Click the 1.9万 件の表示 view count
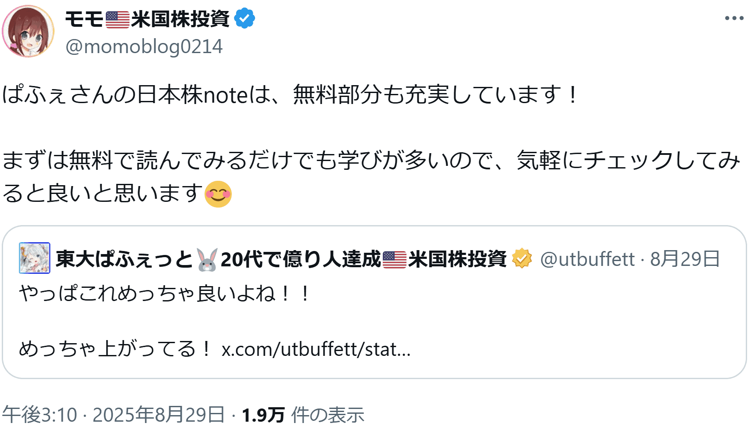This screenshot has width=755, height=441. (303, 415)
